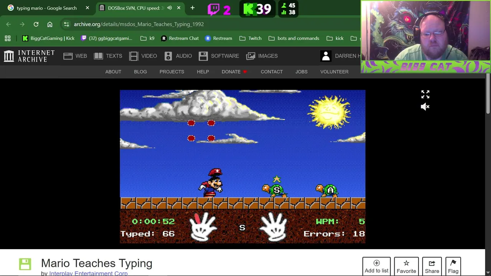Open a new browser tab
491x276 pixels.
(x=193, y=8)
